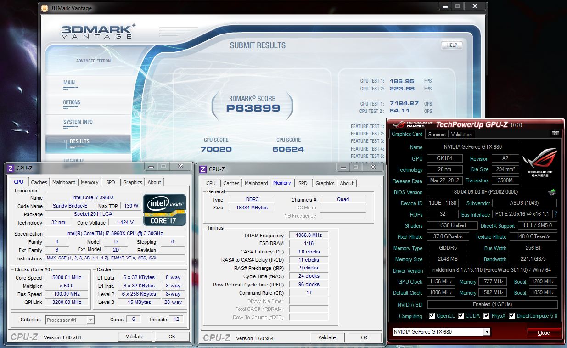Open SPD tab in Memory CPU-Z window
The width and height of the screenshot is (567, 348).
pyautogui.click(x=303, y=183)
